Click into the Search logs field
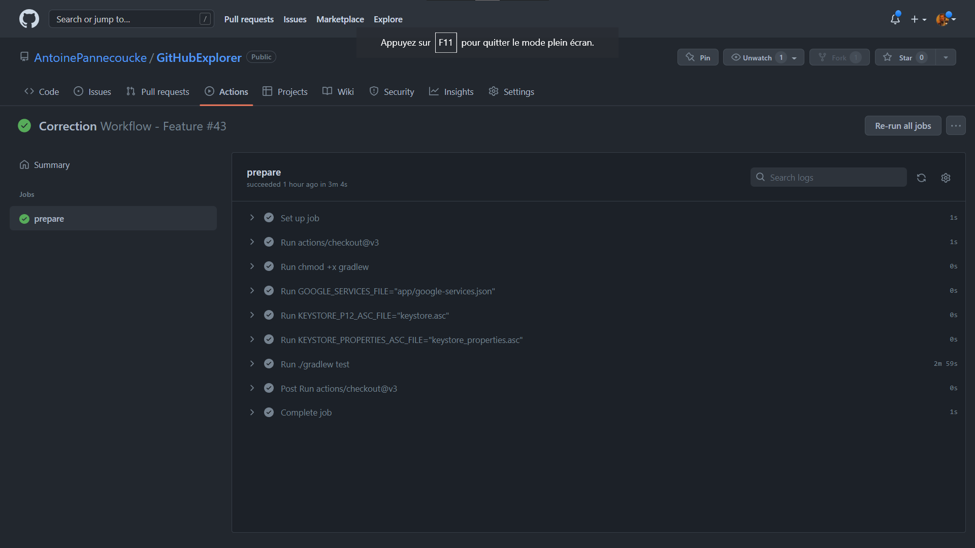 828,177
